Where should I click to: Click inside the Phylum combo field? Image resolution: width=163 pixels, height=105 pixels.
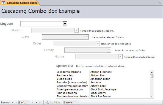(53, 30)
